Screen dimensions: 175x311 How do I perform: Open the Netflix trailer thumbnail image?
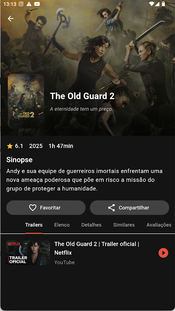28,253
